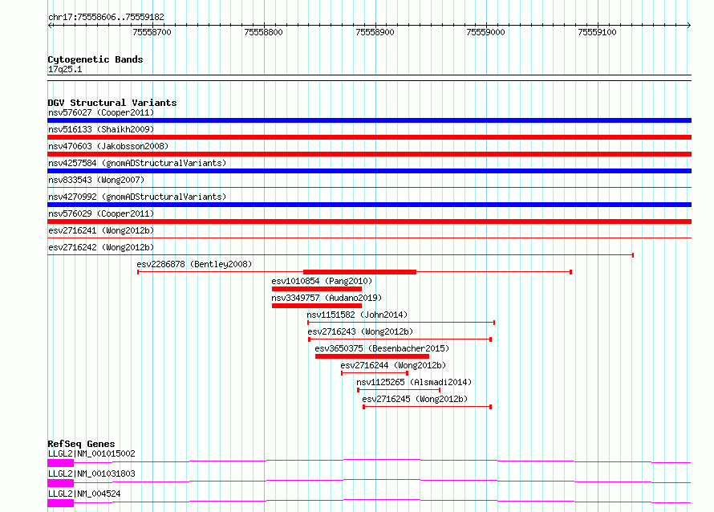Click the left arrow at ruler start
Image resolution: width=714 pixels, height=512 pixels.
pos(50,25)
